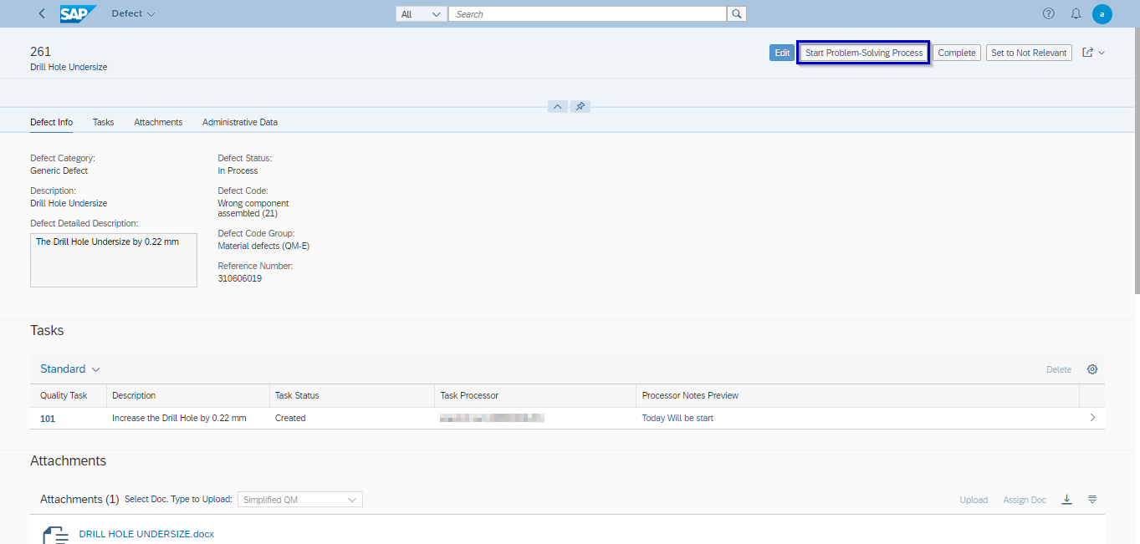Switch to the Administrative Data tab

click(x=240, y=122)
